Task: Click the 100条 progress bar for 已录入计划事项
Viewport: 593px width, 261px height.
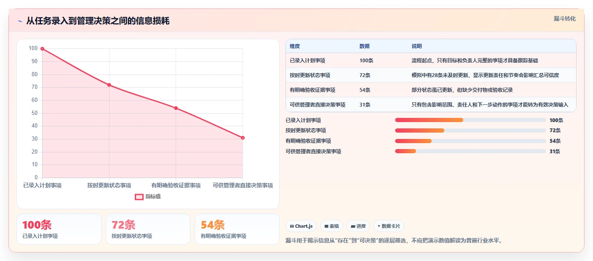Action: click(470, 120)
